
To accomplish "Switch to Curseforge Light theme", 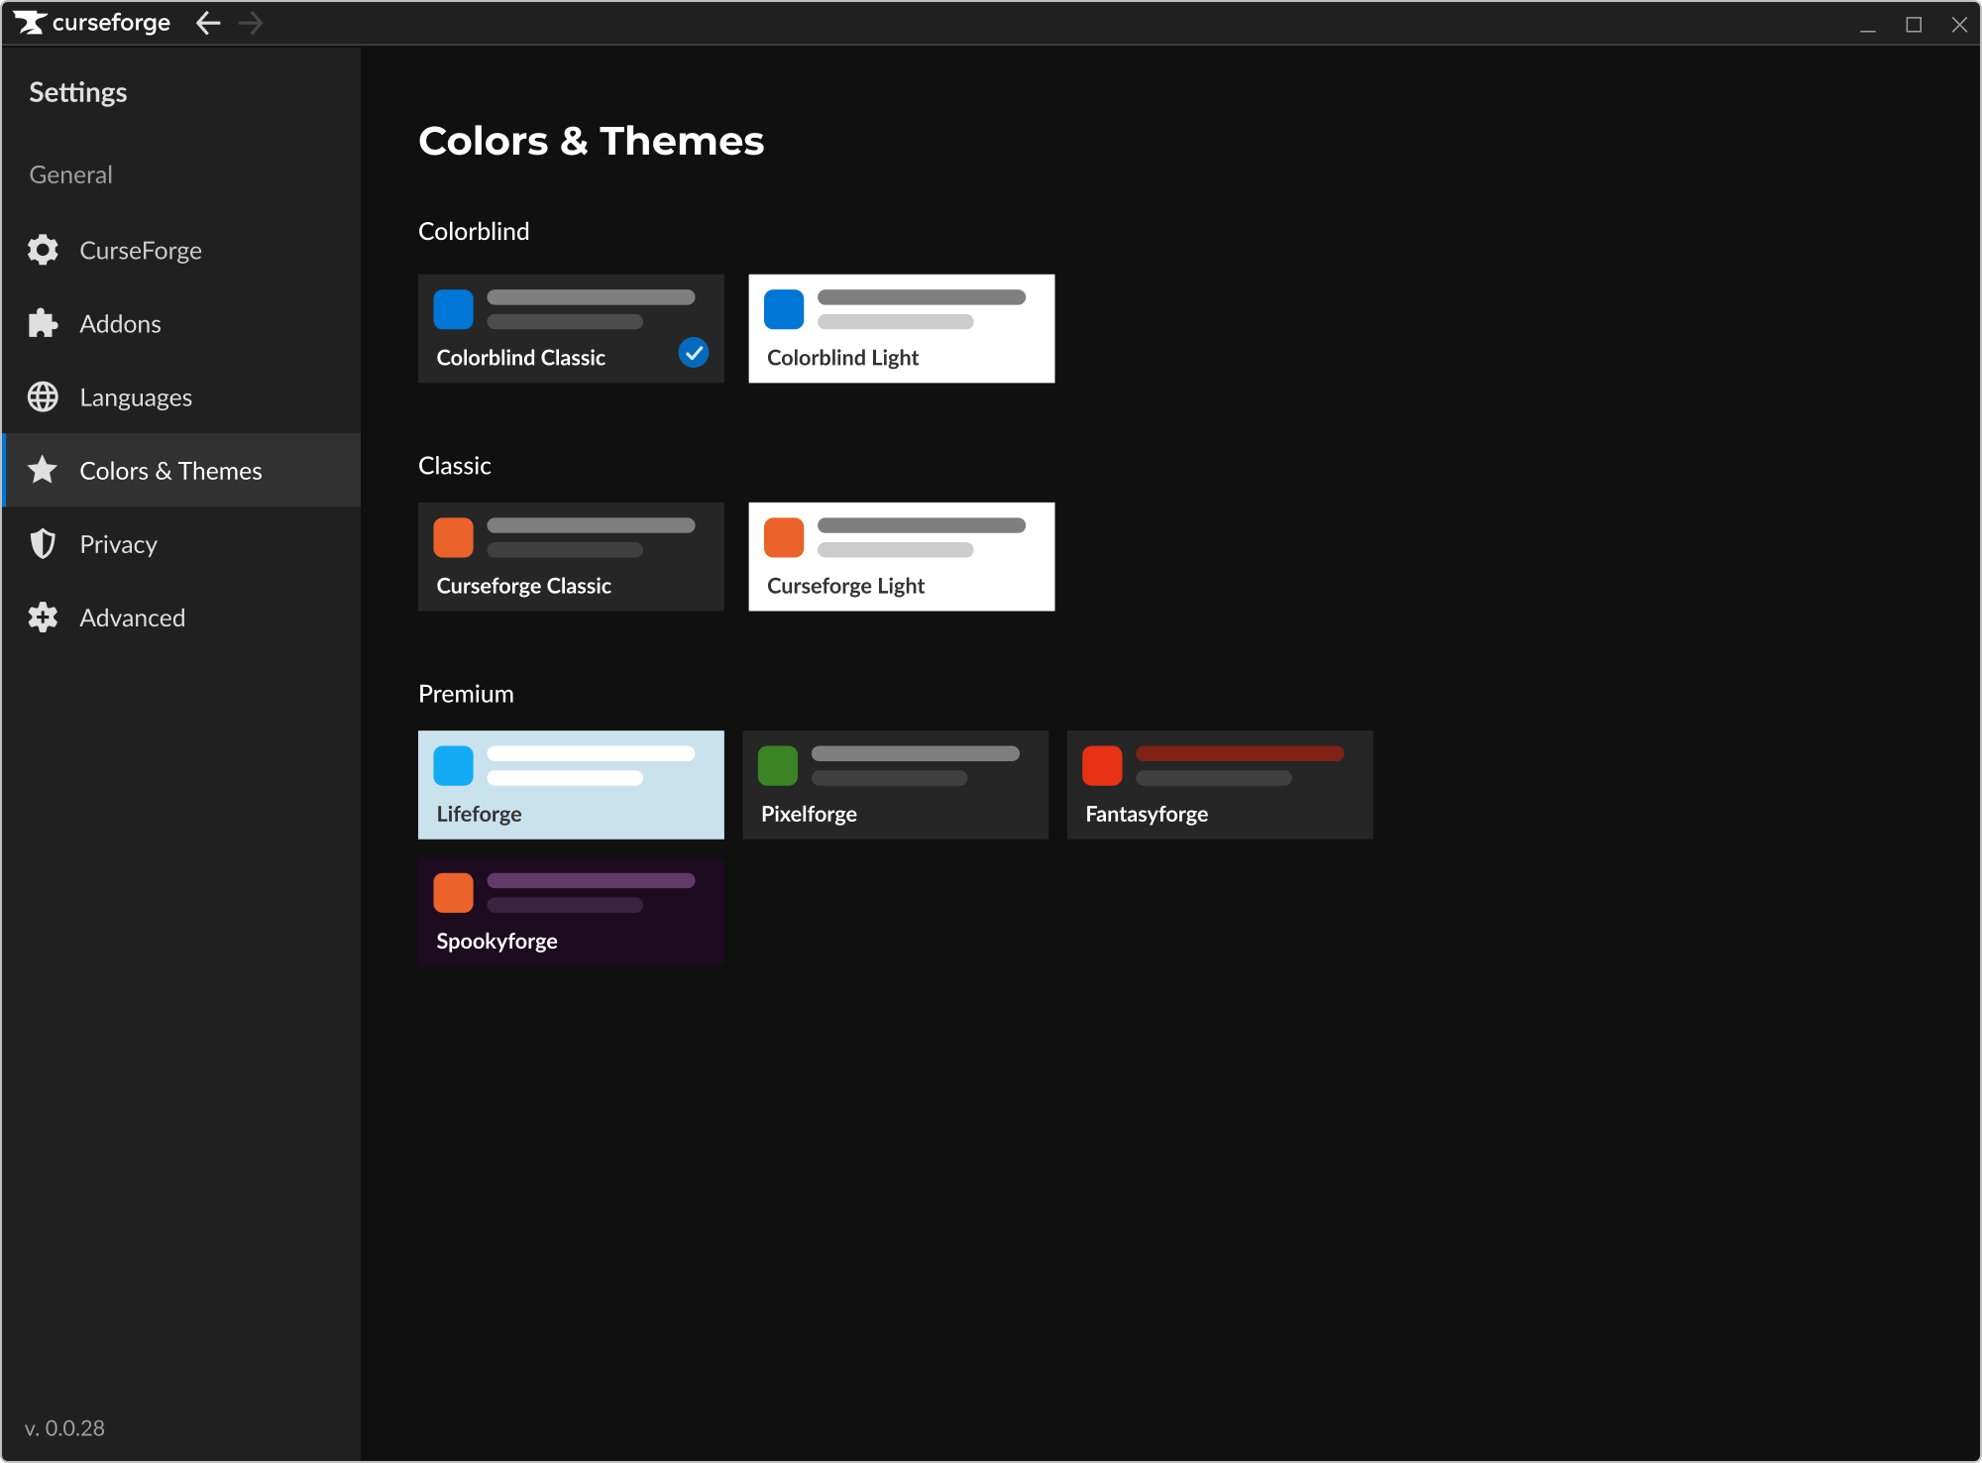I will 901,556.
